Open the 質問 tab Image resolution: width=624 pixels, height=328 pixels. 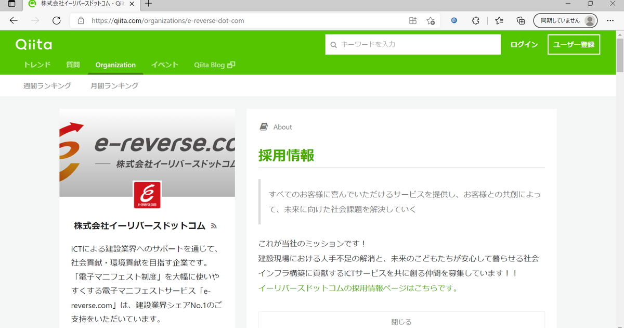click(73, 65)
